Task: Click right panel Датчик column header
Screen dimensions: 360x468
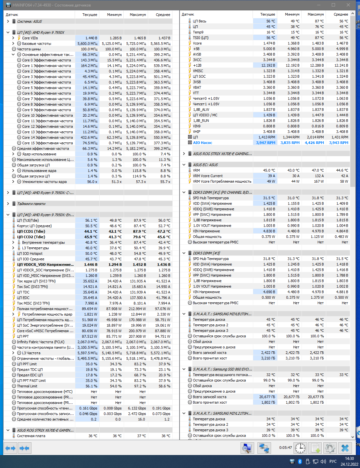Action: (216, 15)
